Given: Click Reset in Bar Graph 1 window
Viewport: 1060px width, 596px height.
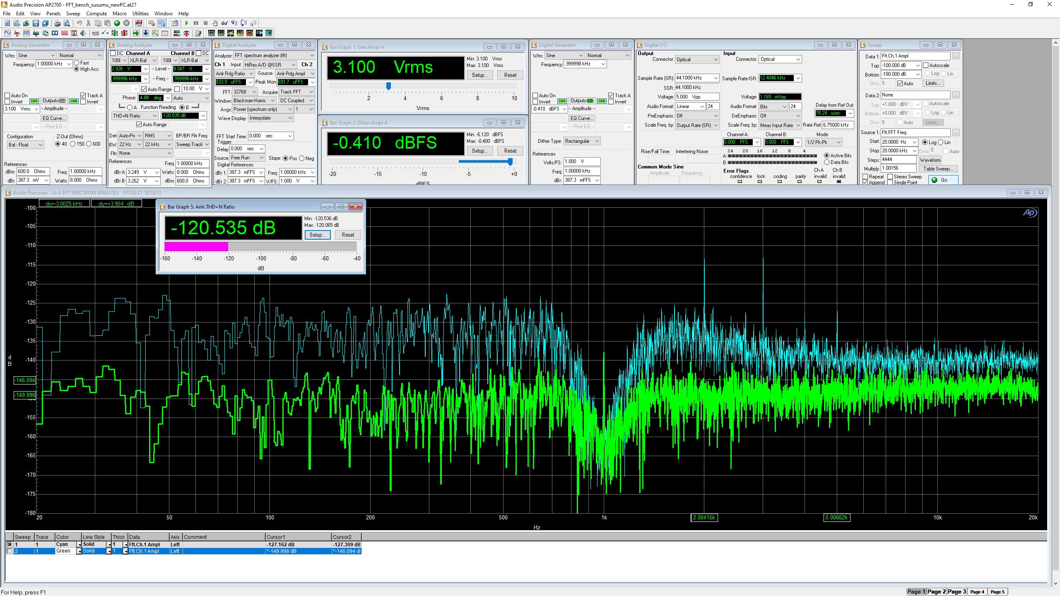Looking at the screenshot, I should click(x=510, y=75).
